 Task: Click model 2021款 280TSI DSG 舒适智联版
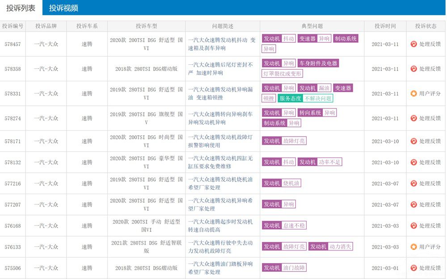click(x=147, y=247)
